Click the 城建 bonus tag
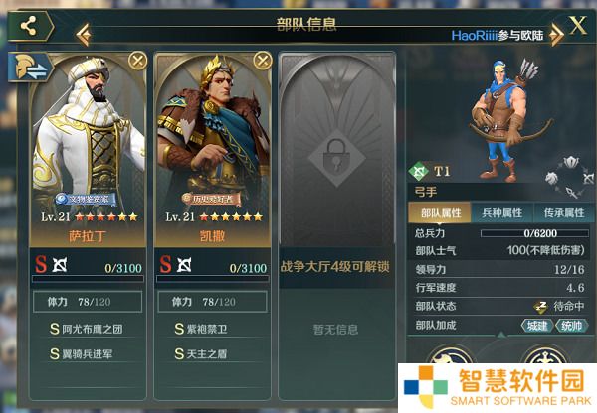This screenshot has width=597, height=413. pos(537,326)
